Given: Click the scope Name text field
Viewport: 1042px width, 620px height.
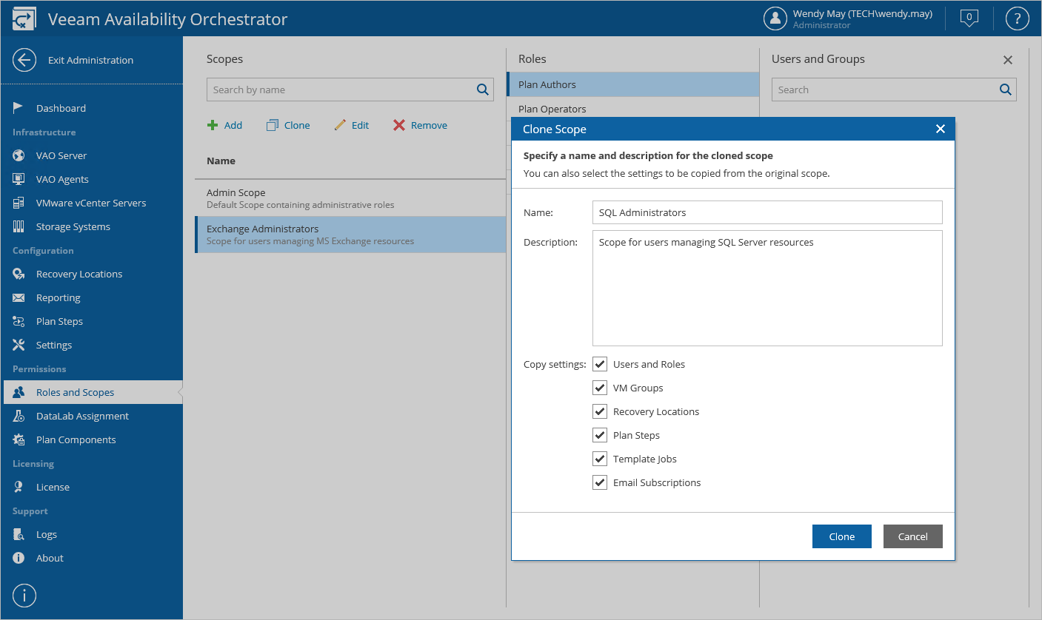Looking at the screenshot, I should coord(767,212).
